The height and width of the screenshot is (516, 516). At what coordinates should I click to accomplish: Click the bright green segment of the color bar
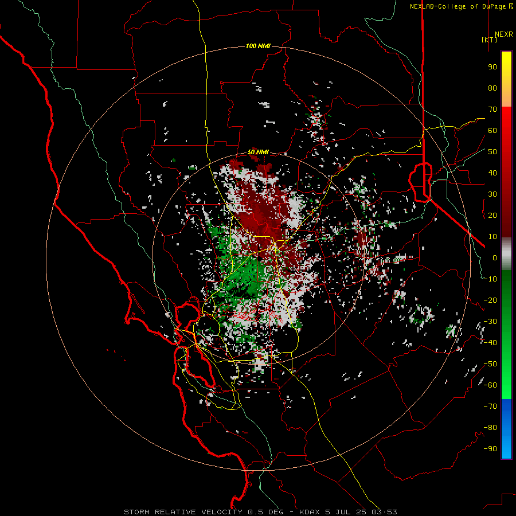click(506, 334)
